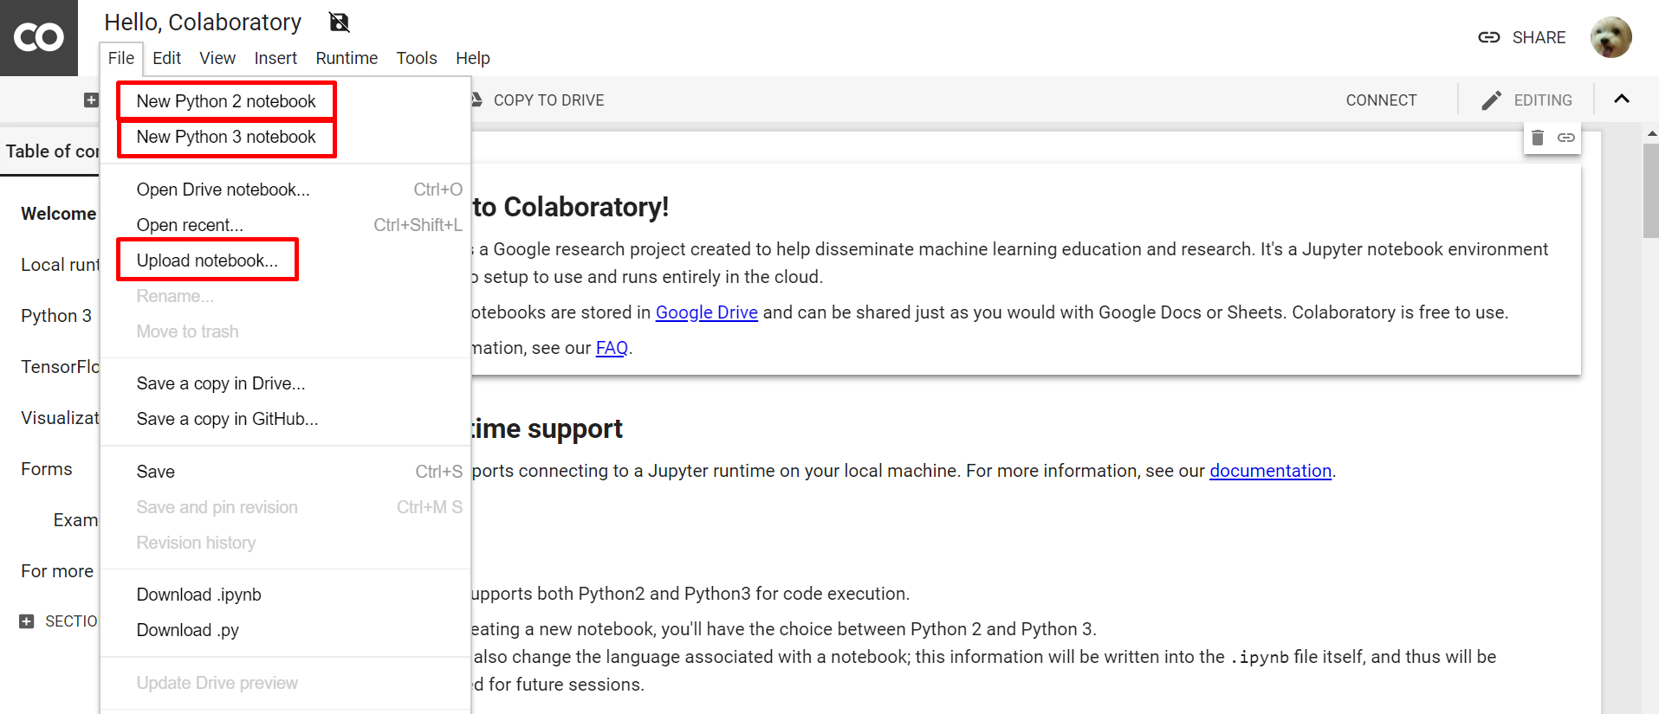Click the plus icon at toolbar left edge
Image resolution: width=1659 pixels, height=714 pixels.
[x=91, y=100]
